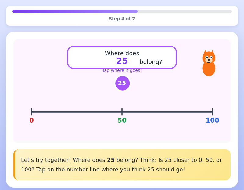
Task: Click the orange squirrel mascot
Action: pos(209,63)
